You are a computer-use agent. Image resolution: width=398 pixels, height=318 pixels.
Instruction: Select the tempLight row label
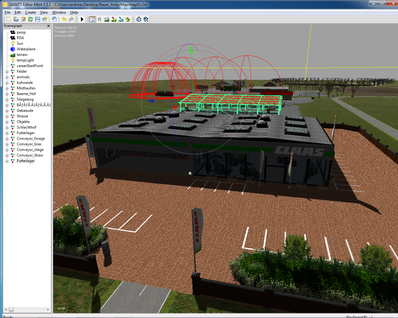click(x=25, y=60)
